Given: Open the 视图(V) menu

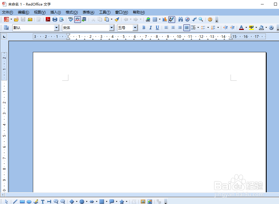Looking at the screenshot, I should [40, 12].
